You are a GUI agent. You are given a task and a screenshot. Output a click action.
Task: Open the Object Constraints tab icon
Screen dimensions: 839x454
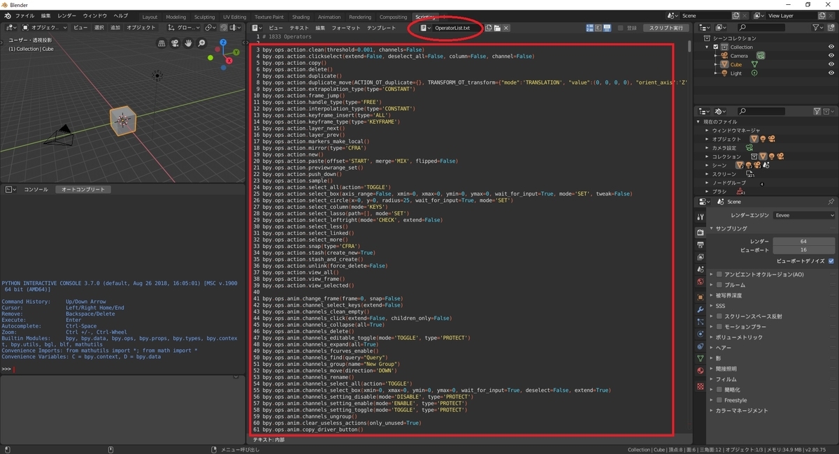pos(701,346)
